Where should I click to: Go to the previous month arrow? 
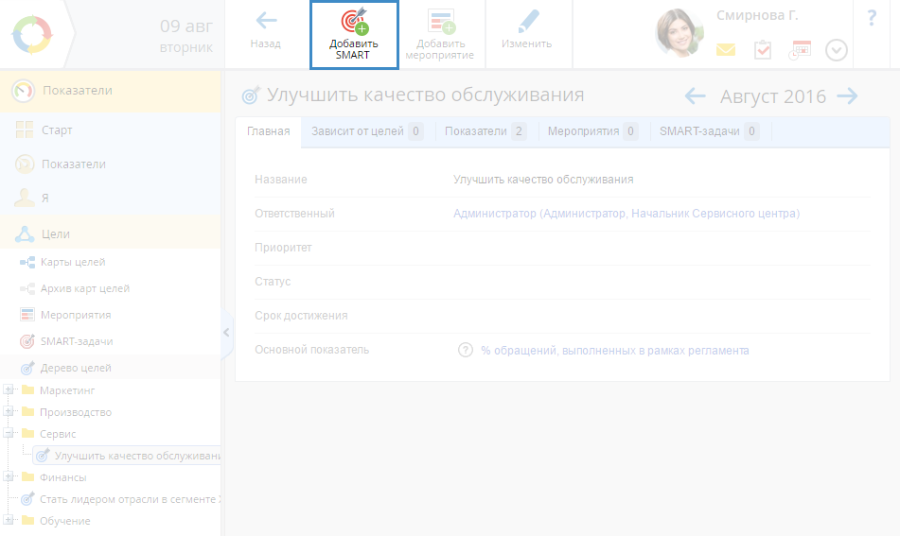click(x=696, y=95)
